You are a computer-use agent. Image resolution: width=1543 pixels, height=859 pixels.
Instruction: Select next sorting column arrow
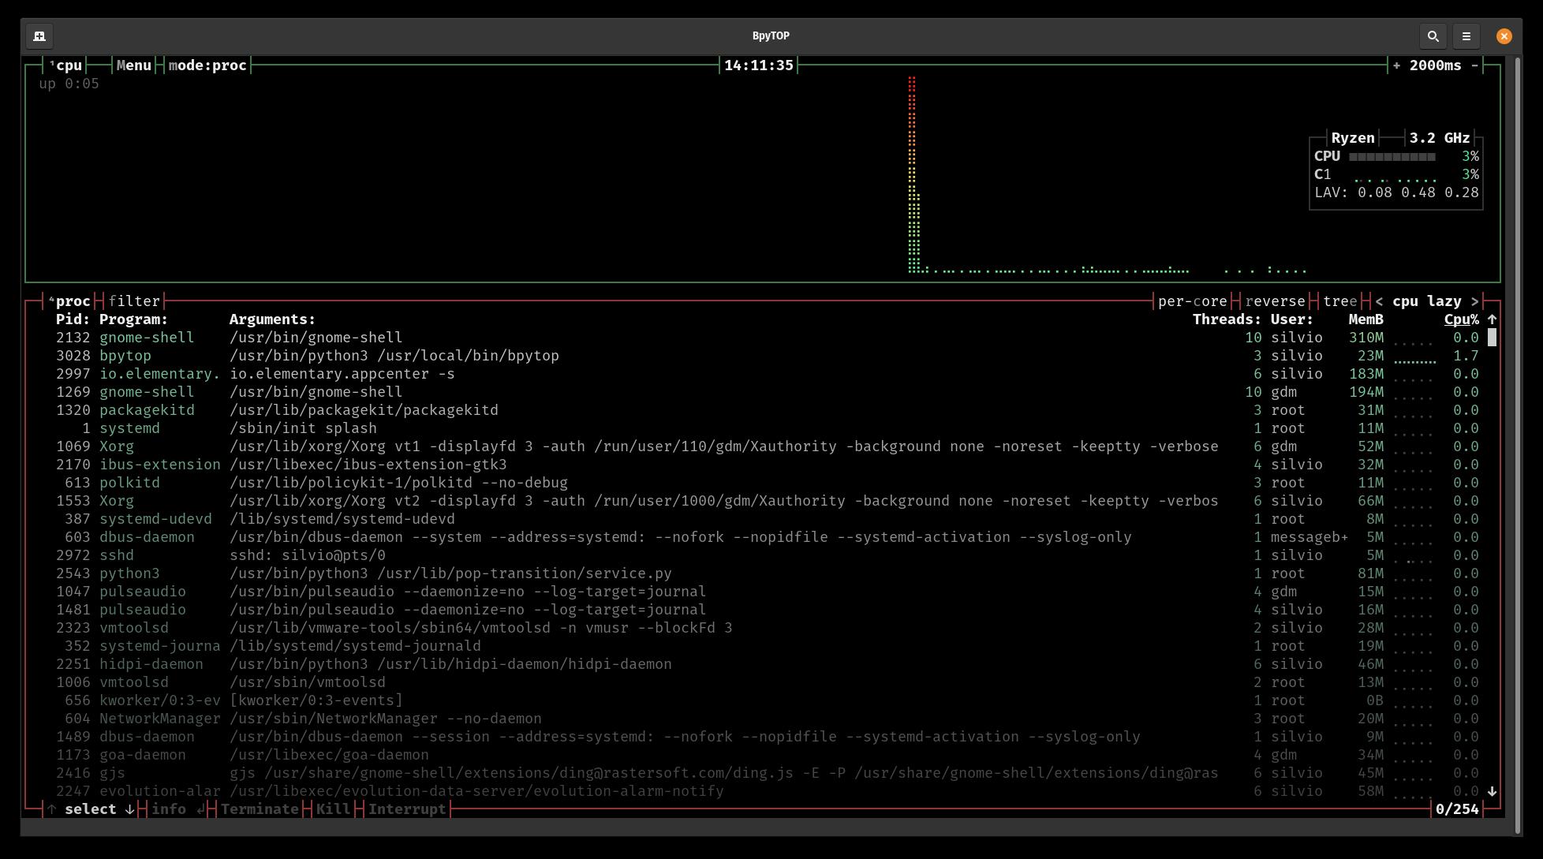pos(1474,301)
